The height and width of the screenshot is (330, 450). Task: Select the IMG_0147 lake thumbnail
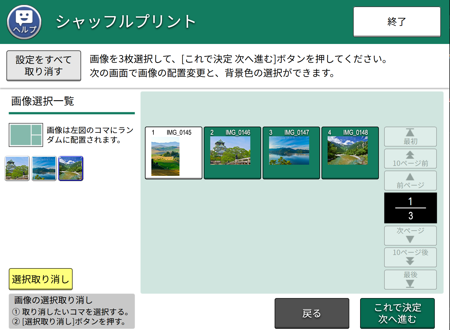point(291,153)
